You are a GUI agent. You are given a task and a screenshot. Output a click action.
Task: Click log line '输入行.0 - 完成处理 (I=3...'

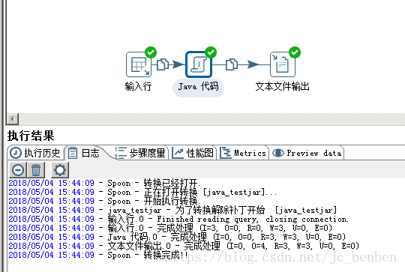coord(170,228)
